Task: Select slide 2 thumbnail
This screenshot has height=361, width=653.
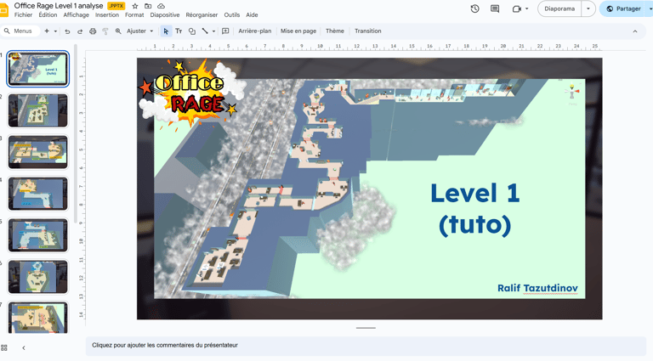Action: (38, 110)
